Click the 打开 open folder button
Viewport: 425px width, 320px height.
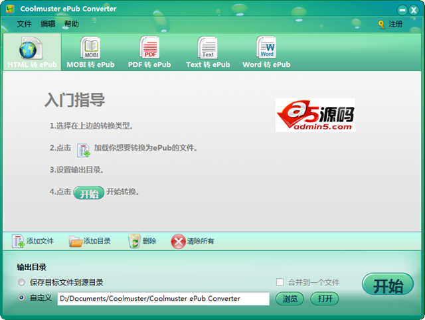325,299
